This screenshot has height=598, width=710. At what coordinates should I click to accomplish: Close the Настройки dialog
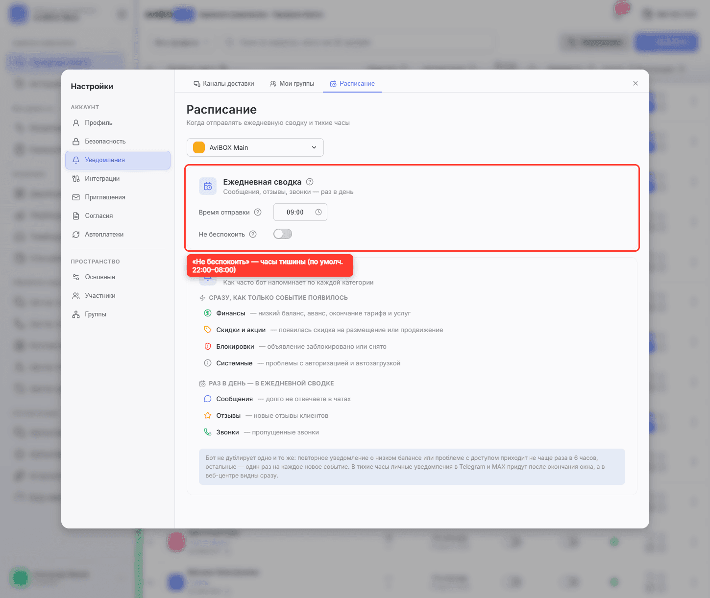pyautogui.click(x=636, y=83)
